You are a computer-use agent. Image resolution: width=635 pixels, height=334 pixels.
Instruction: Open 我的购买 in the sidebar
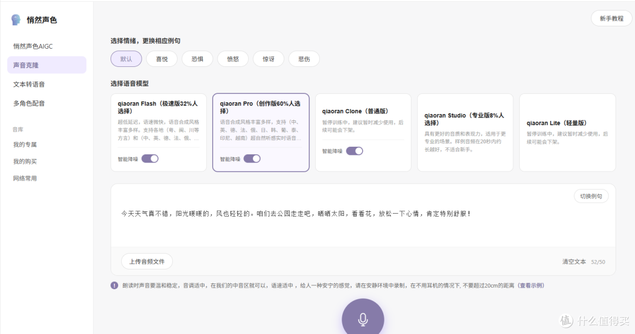25,161
